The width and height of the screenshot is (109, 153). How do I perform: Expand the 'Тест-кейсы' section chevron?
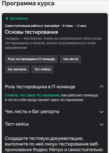pyautogui.click(x=102, y=124)
